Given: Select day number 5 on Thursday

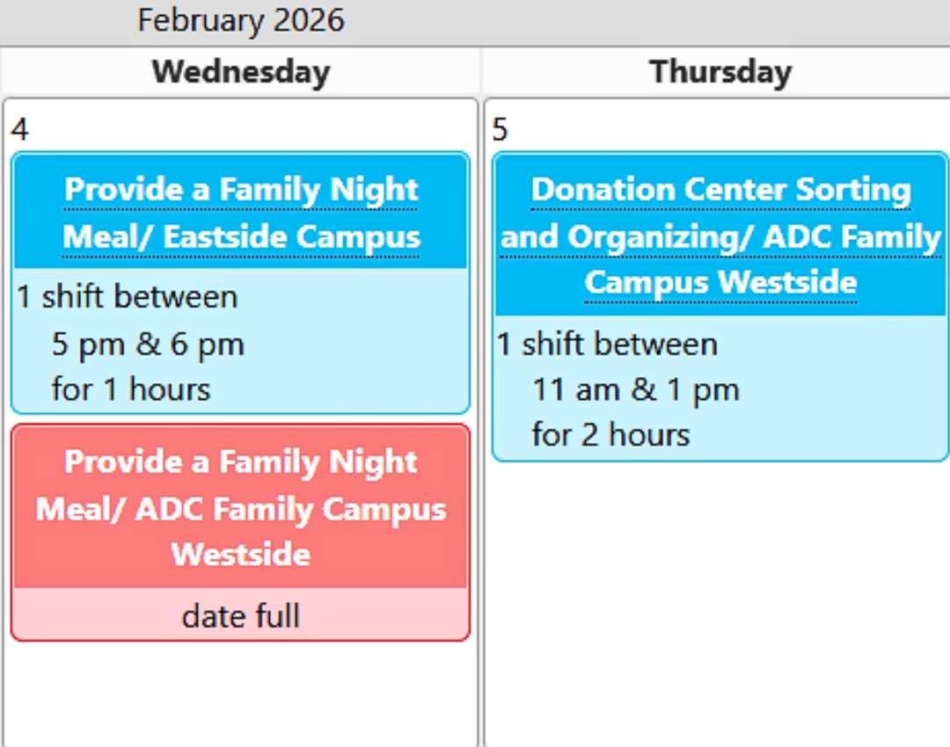Looking at the screenshot, I should tap(501, 130).
